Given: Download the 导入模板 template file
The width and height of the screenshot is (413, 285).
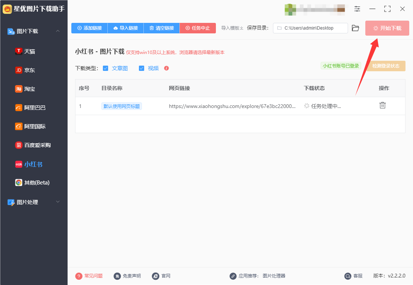Looking at the screenshot, I should tap(232, 28).
